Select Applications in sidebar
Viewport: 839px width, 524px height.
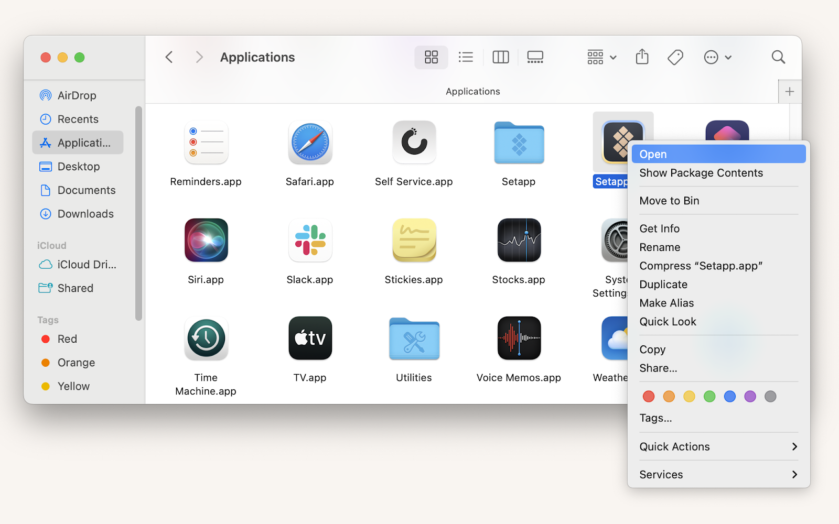coord(78,143)
